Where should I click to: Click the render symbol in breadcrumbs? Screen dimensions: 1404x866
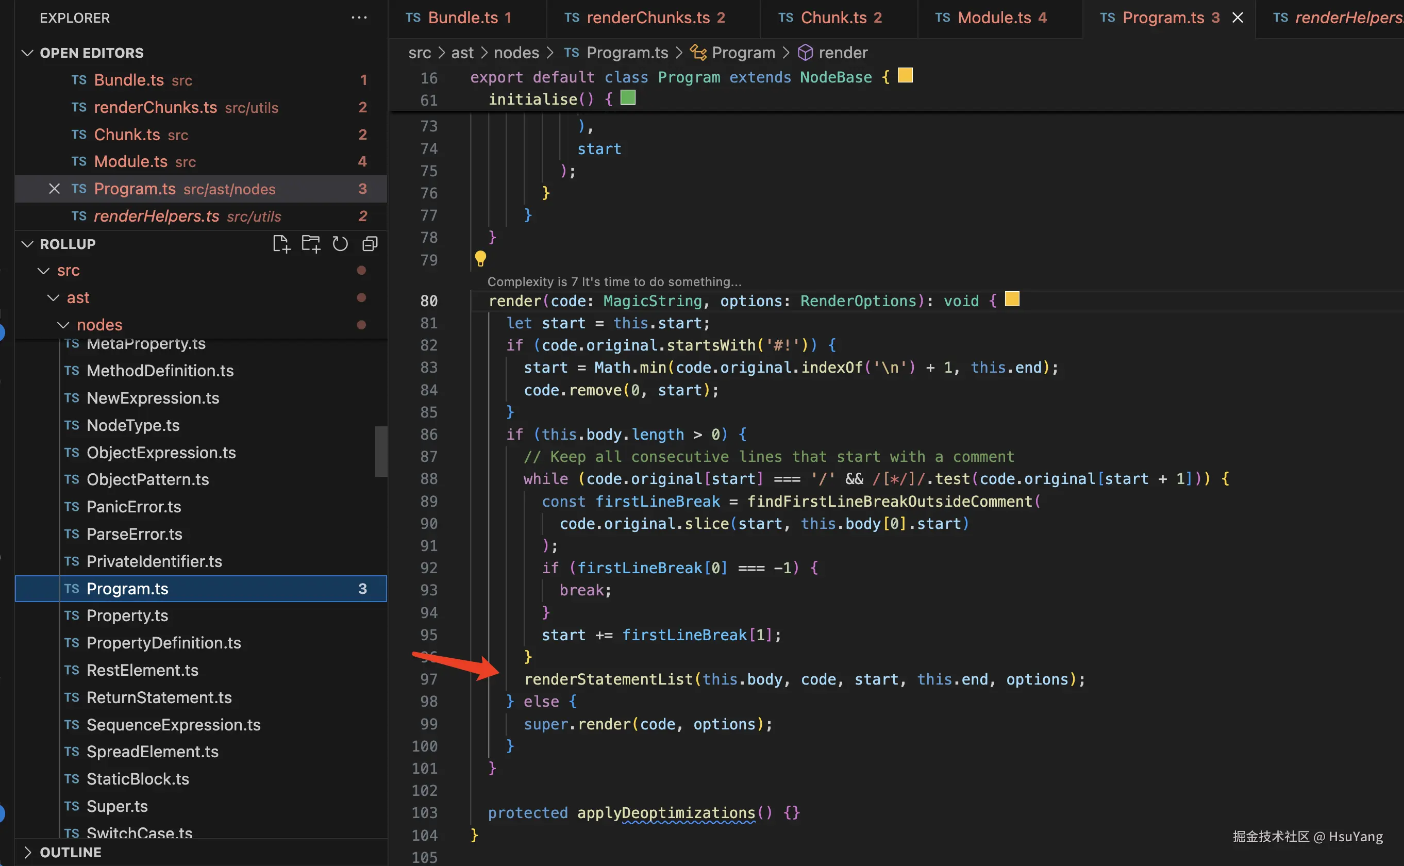[x=842, y=53]
